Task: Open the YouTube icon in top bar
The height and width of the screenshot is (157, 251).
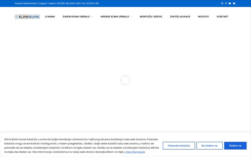Action: (230, 3)
